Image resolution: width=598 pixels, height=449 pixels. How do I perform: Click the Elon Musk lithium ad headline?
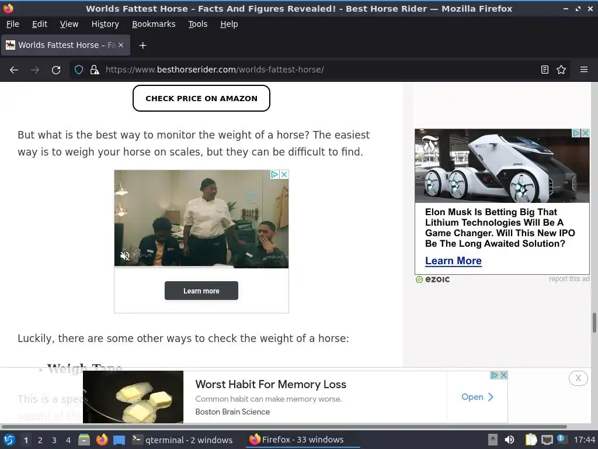point(500,228)
